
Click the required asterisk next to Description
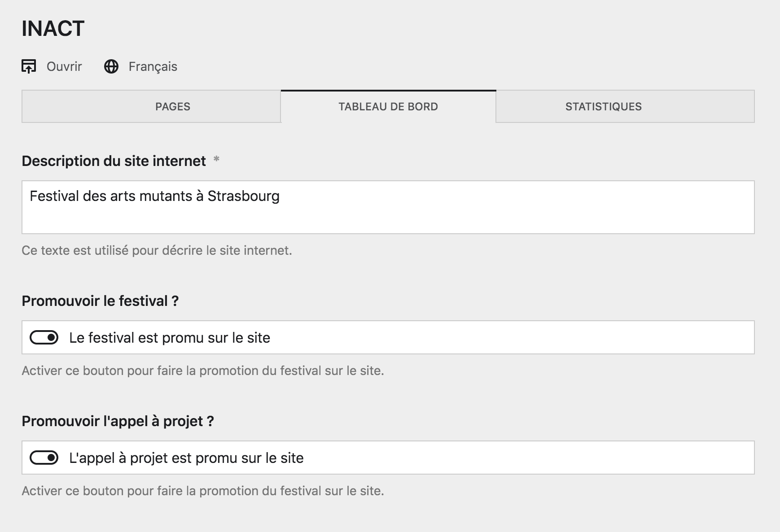216,159
